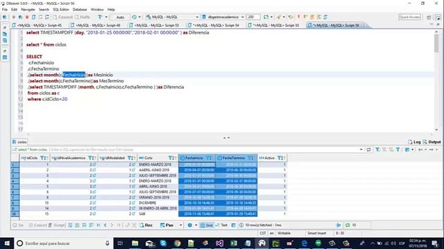Open Skype from the taskbar
Image resolution: width=444 pixels, height=249 pixels.
coord(163,243)
